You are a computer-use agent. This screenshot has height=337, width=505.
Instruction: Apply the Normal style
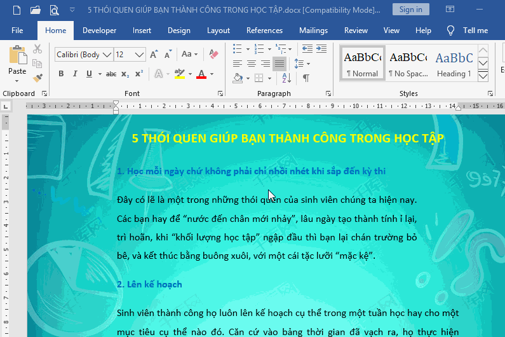[362, 63]
